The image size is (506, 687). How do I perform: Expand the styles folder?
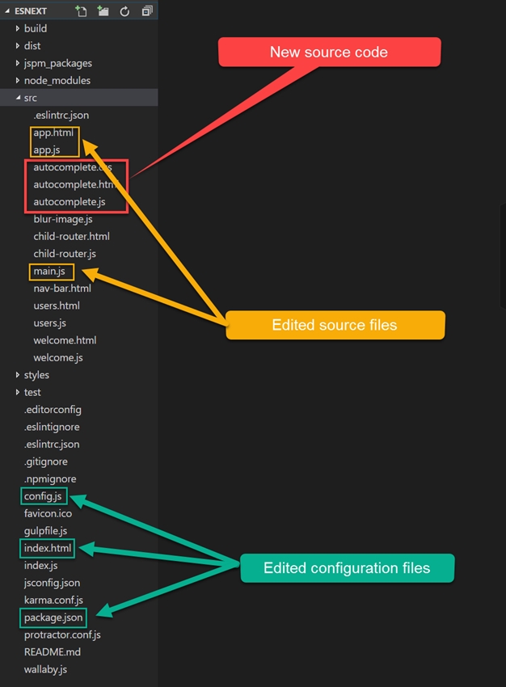(36, 375)
